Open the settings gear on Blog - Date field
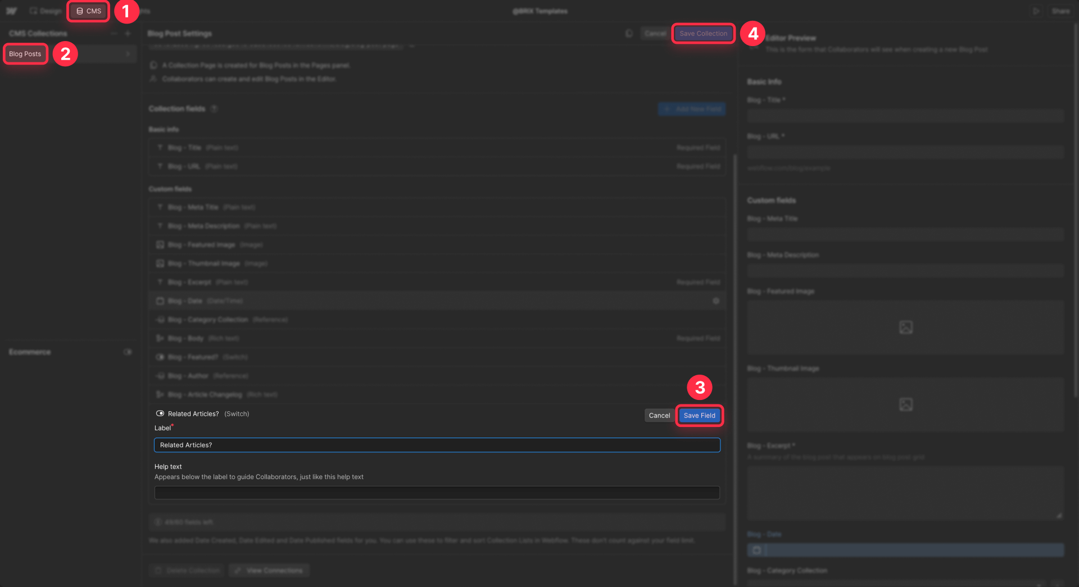The image size is (1079, 587). 716,301
